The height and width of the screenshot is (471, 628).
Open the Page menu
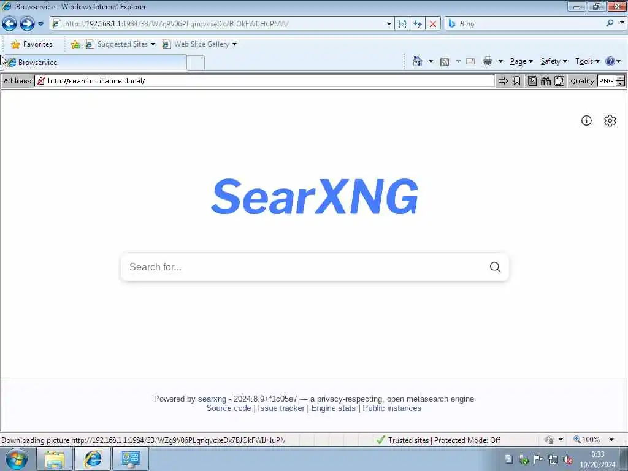pyautogui.click(x=521, y=61)
